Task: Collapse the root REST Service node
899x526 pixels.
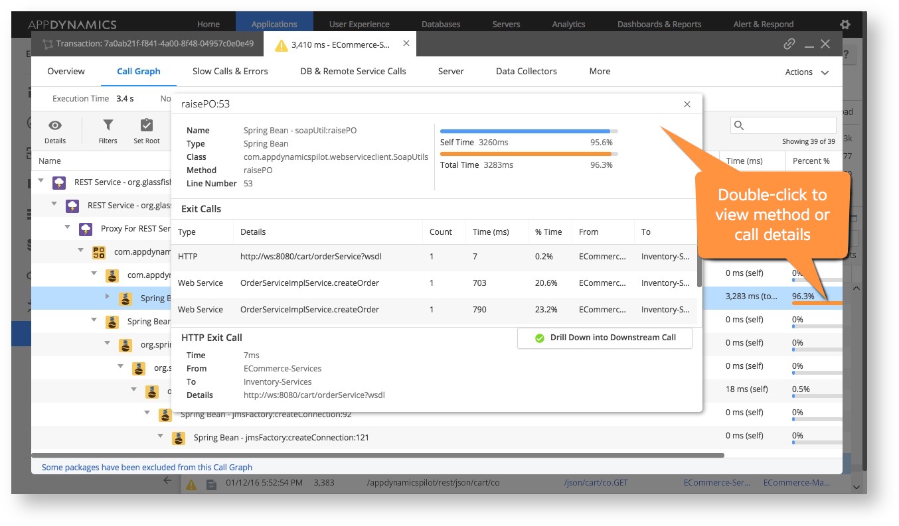Action: [41, 181]
